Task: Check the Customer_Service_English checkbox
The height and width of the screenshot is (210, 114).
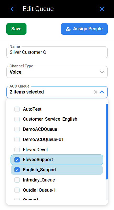Action: click(17, 119)
